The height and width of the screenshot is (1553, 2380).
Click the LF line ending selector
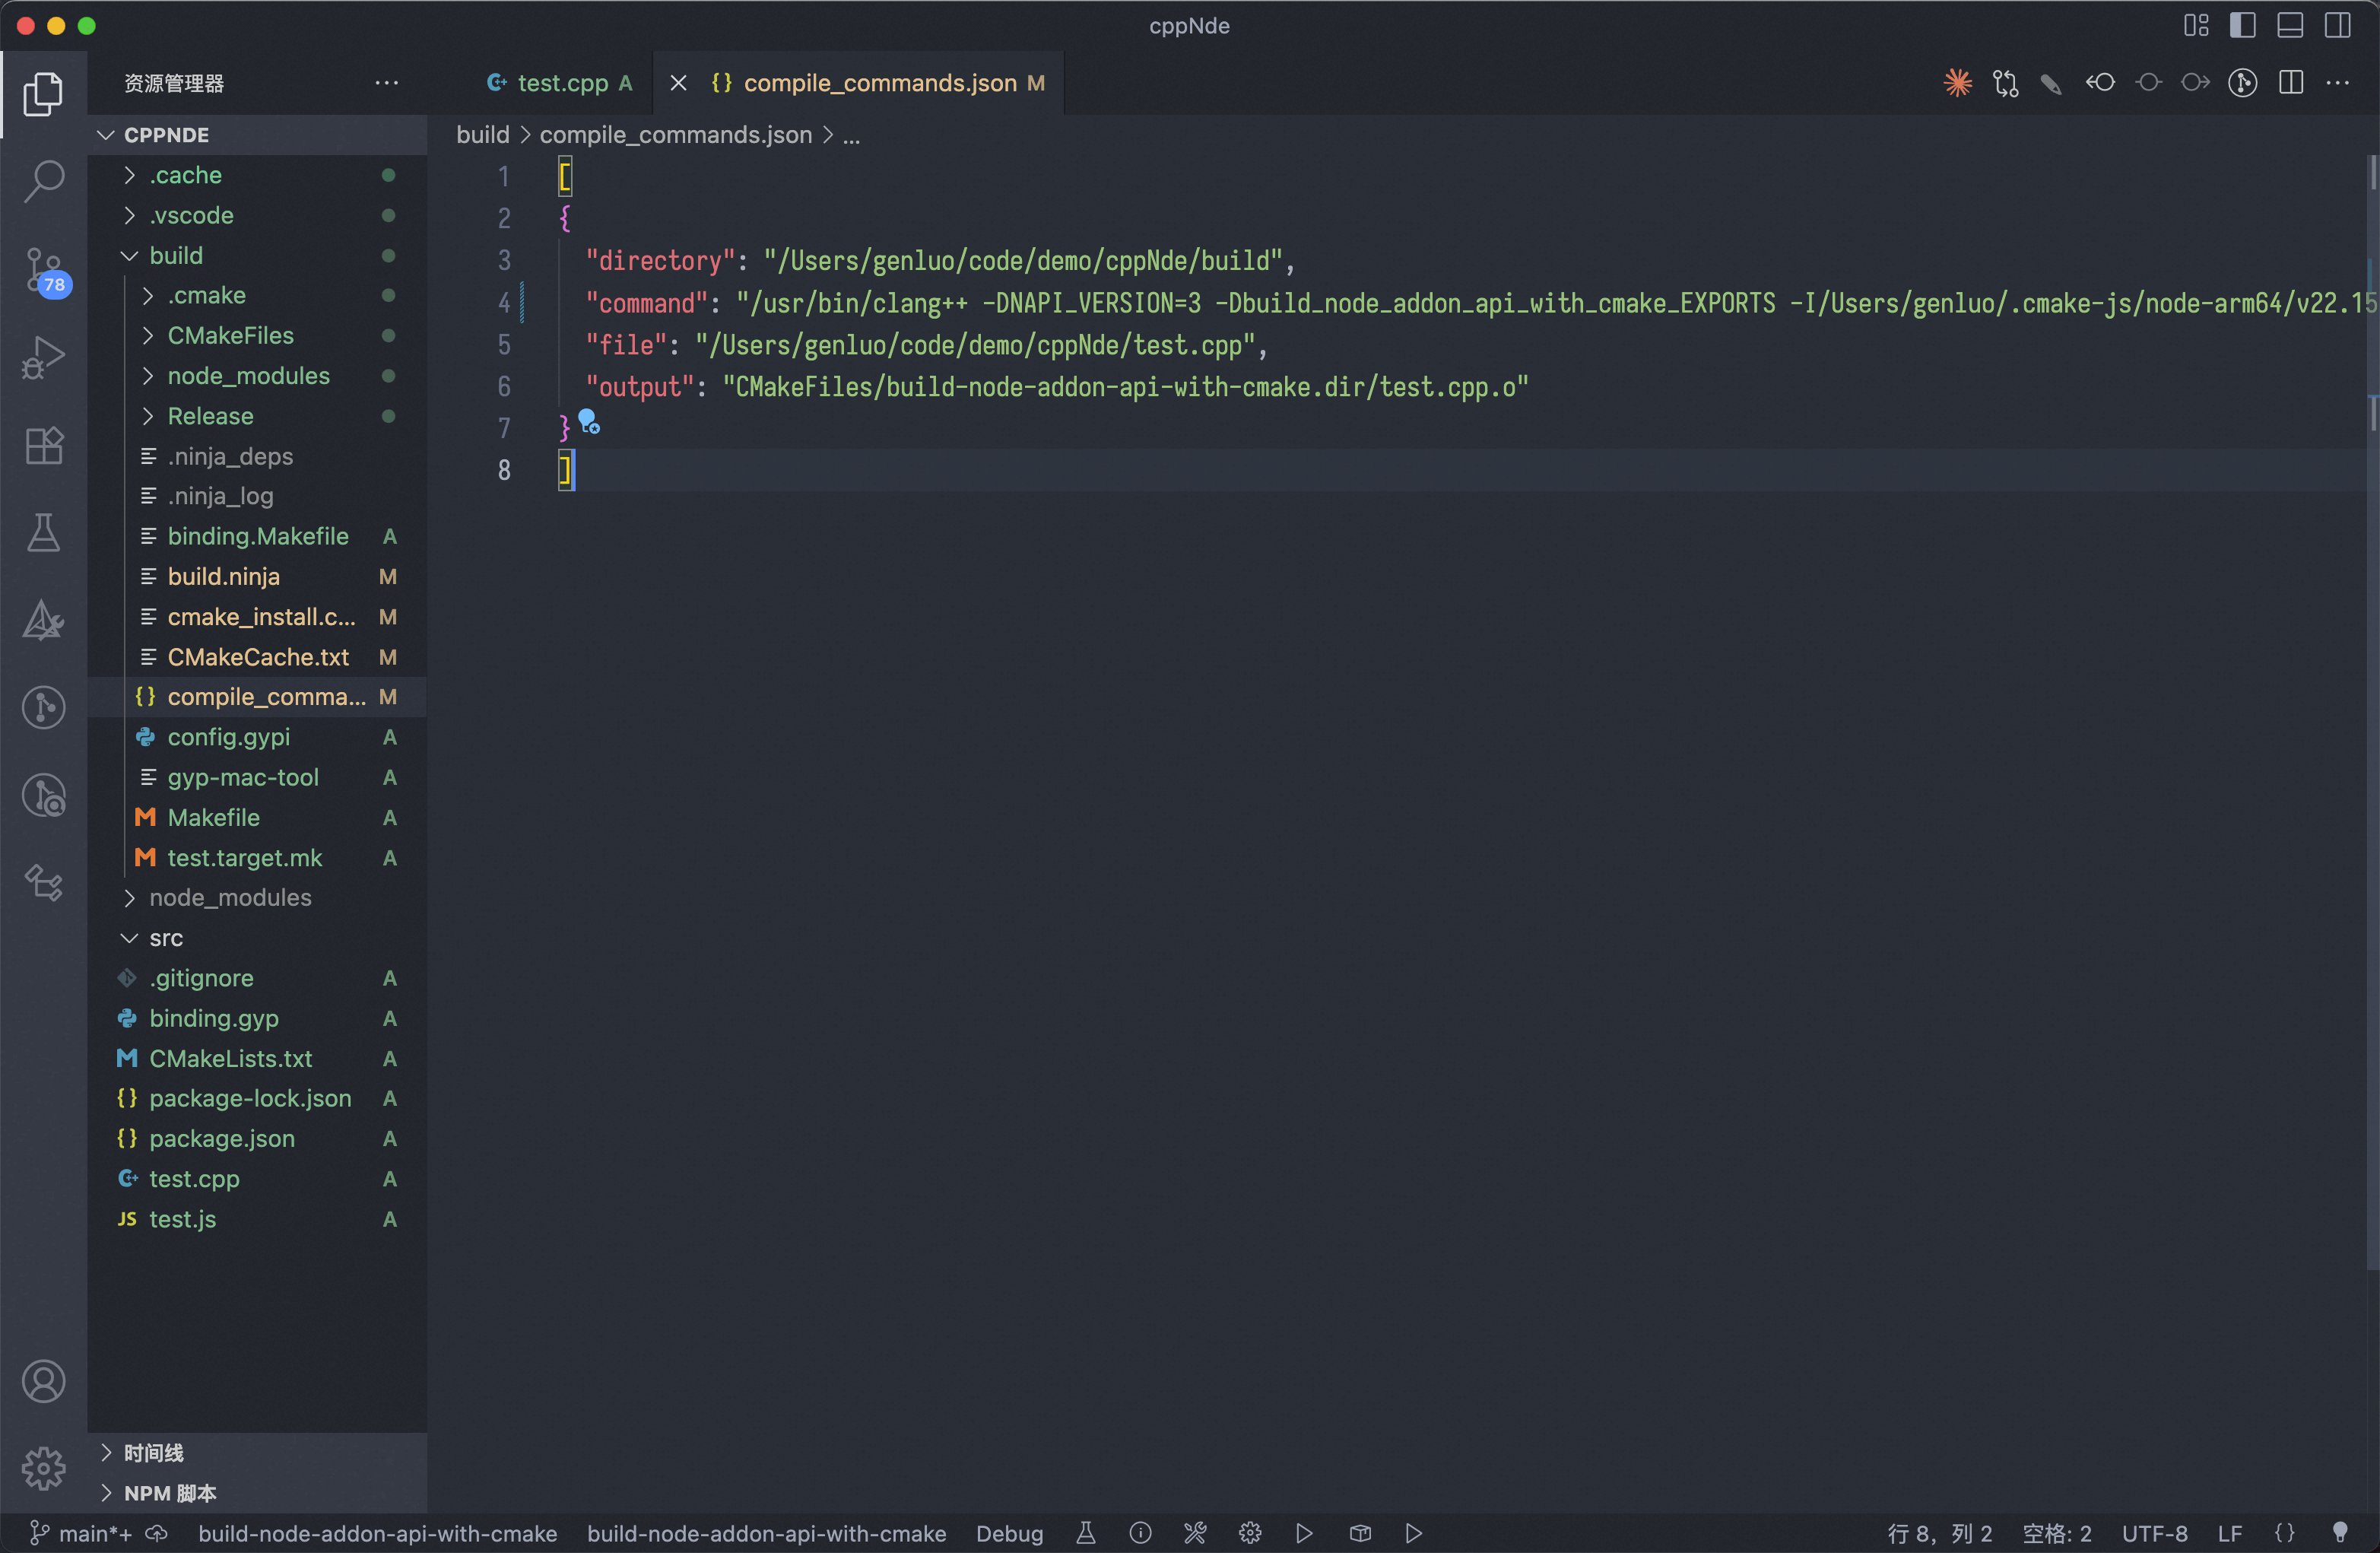[2229, 1533]
